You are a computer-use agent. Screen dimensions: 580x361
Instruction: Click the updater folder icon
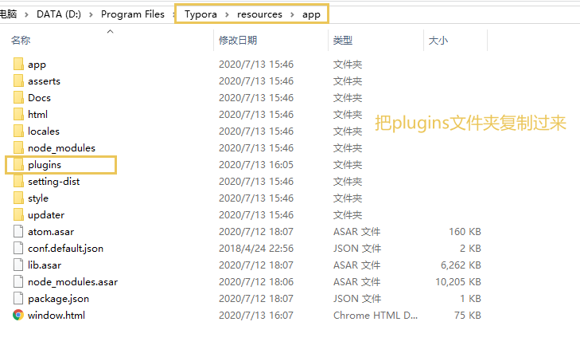tap(18, 214)
